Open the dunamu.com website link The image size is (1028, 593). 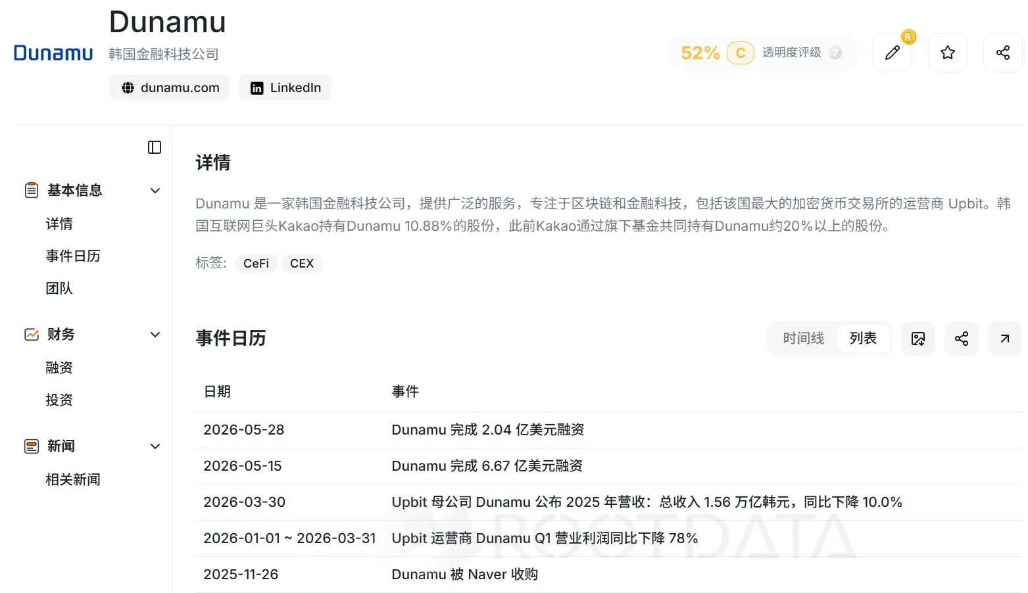click(170, 88)
